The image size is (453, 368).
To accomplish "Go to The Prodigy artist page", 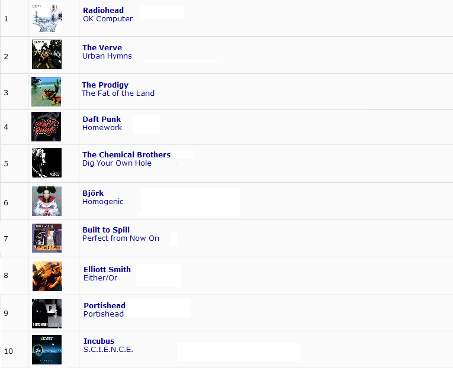I will pos(105,85).
